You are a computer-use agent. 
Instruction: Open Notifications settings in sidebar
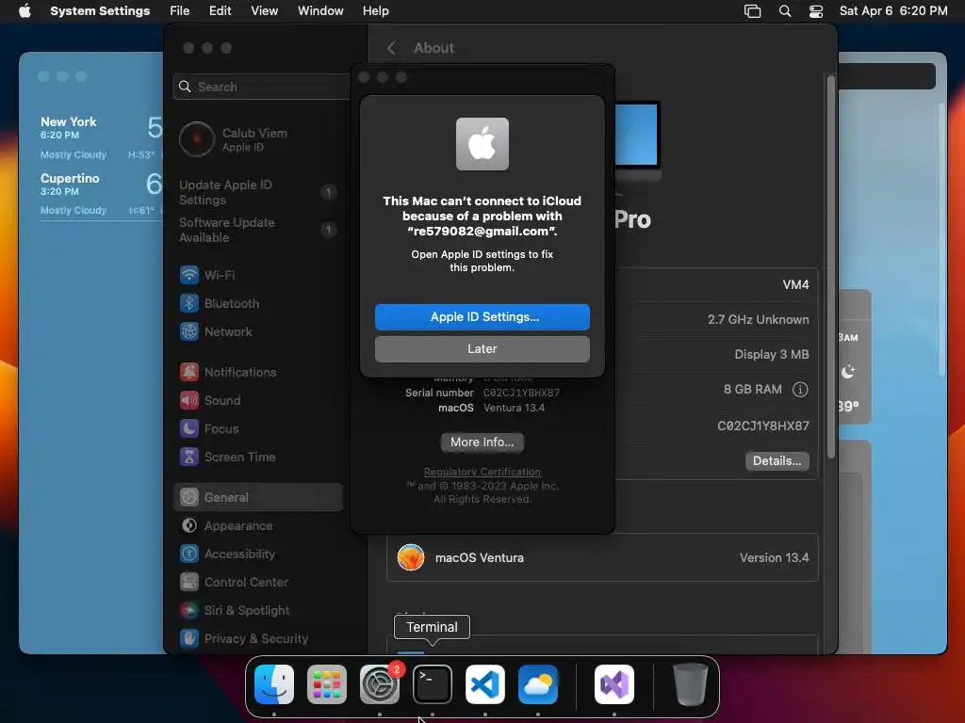[x=257, y=372]
